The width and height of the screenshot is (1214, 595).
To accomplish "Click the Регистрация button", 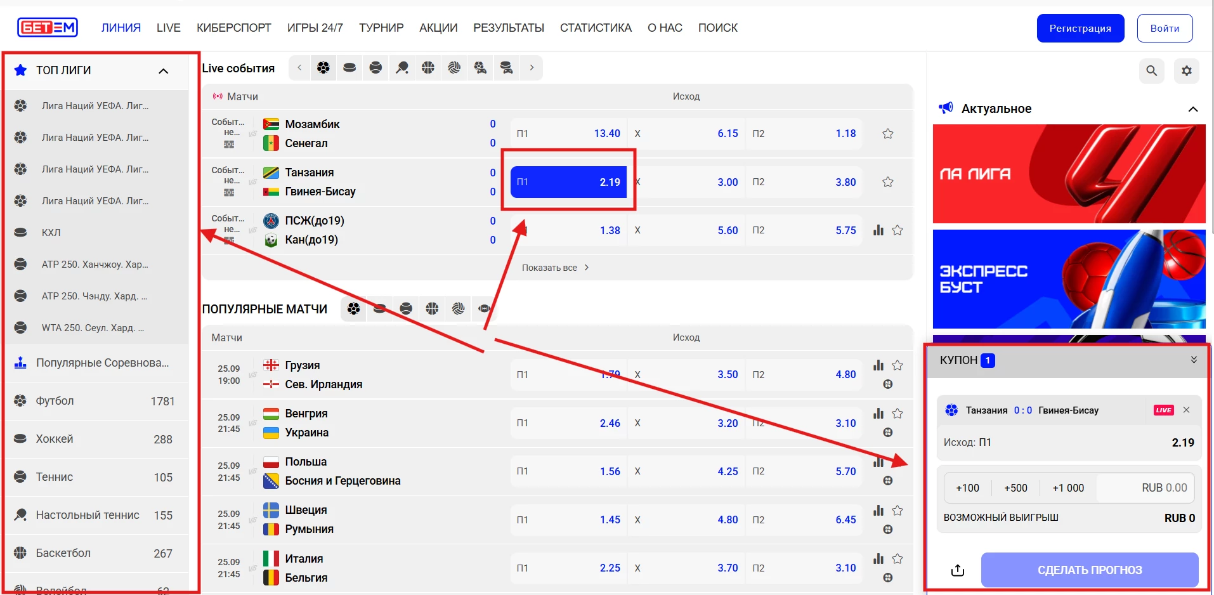I will (x=1080, y=29).
